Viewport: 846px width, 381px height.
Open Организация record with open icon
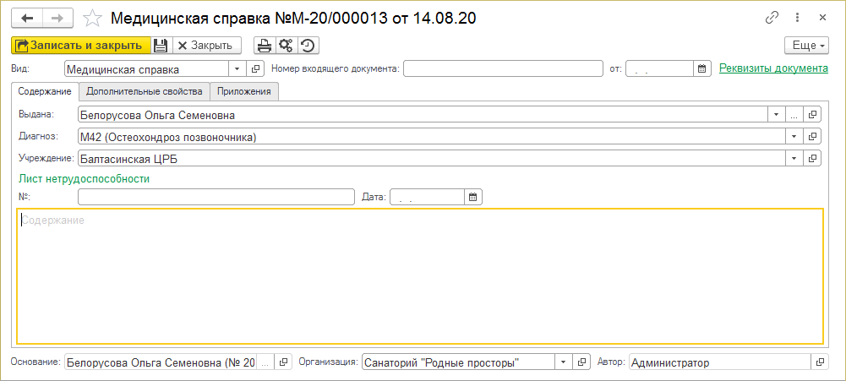(x=581, y=362)
